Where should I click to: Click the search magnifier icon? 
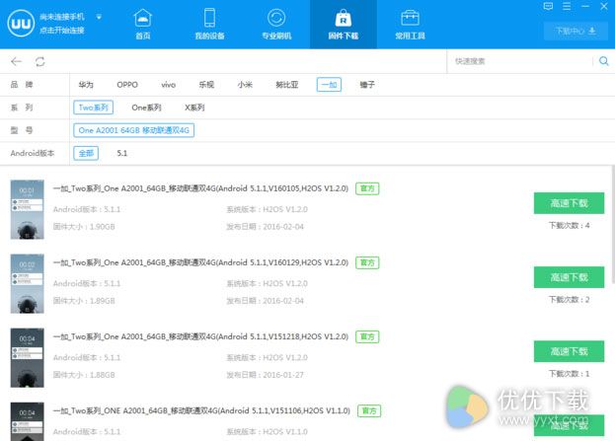[x=603, y=61]
